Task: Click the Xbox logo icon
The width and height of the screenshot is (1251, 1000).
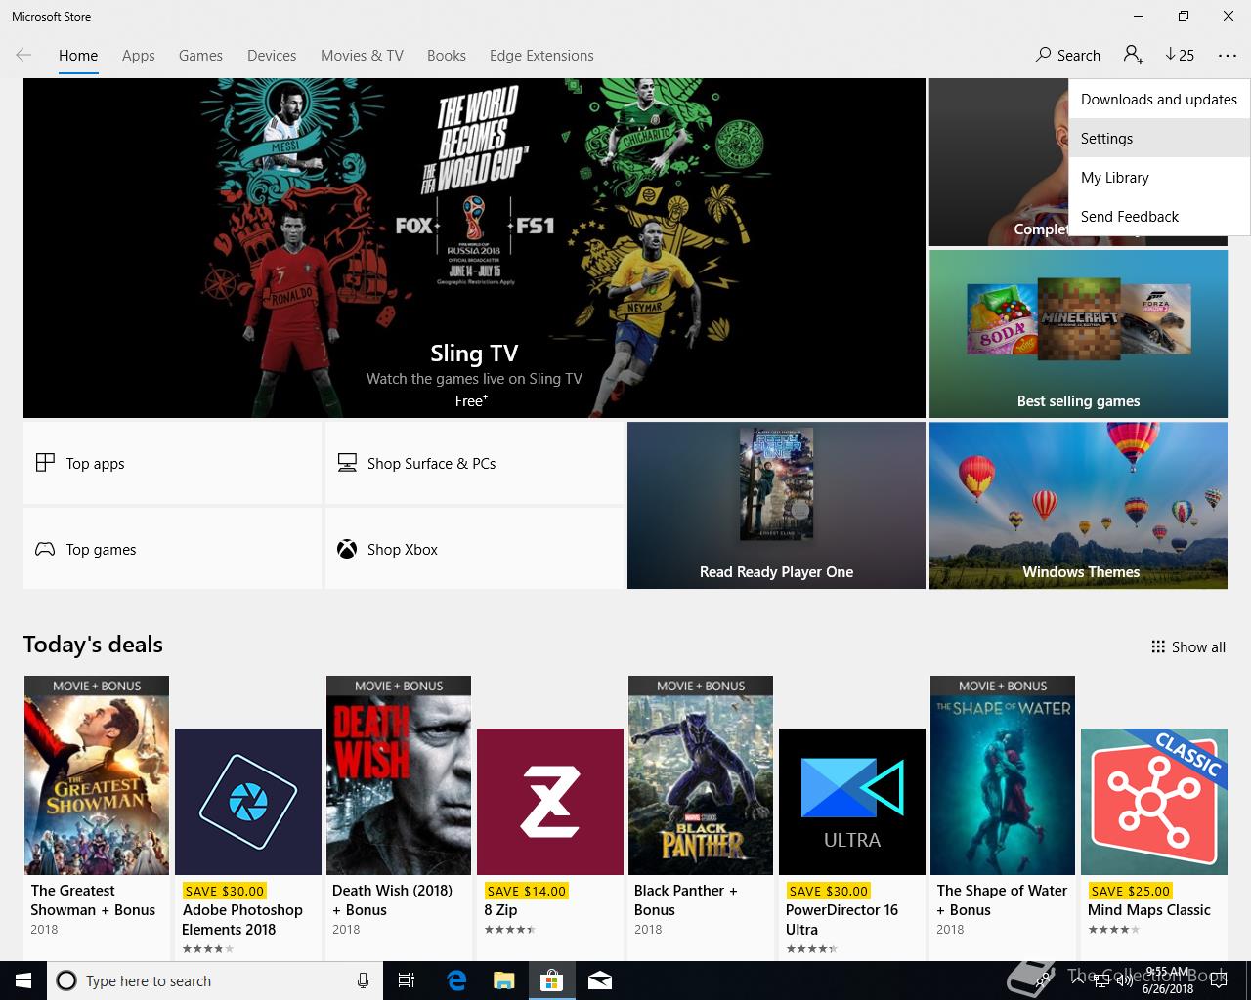Action: pyautogui.click(x=347, y=549)
